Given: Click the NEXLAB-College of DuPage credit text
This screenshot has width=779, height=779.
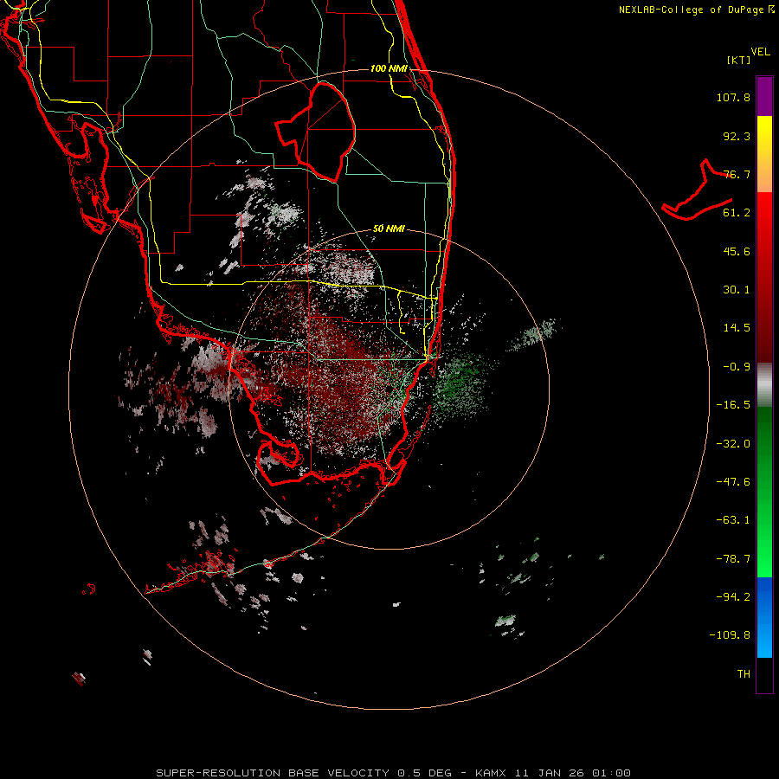Looking at the screenshot, I should pos(696,10).
